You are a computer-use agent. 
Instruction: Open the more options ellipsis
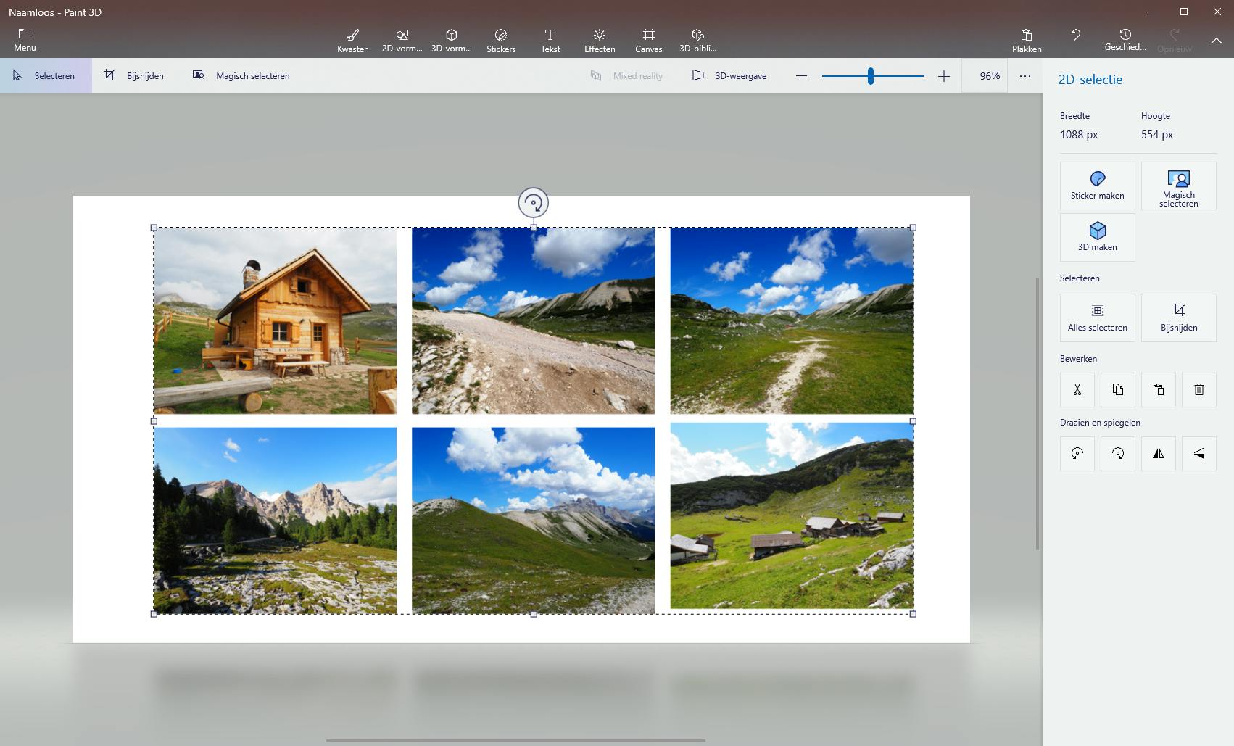pos(1024,75)
